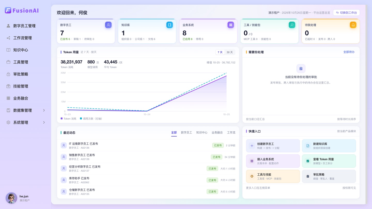The width and height of the screenshot is (372, 209).
Task: Click the 接入业务系统 grid icon
Action: (252, 161)
